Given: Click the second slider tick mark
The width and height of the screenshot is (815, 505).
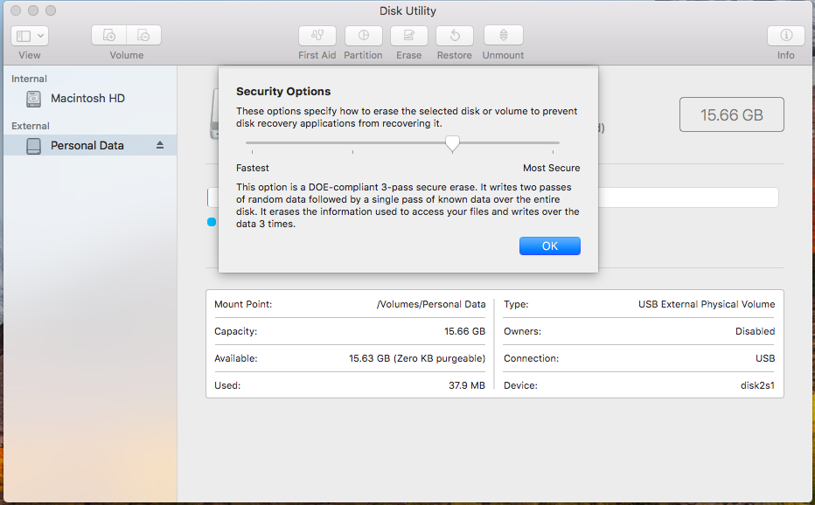Looking at the screenshot, I should (353, 152).
